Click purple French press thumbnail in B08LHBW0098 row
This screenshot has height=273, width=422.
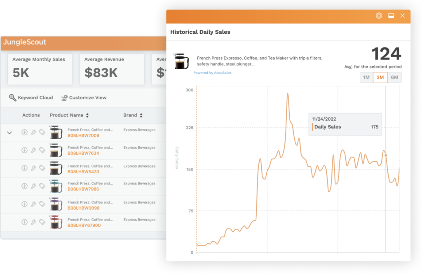point(56,204)
